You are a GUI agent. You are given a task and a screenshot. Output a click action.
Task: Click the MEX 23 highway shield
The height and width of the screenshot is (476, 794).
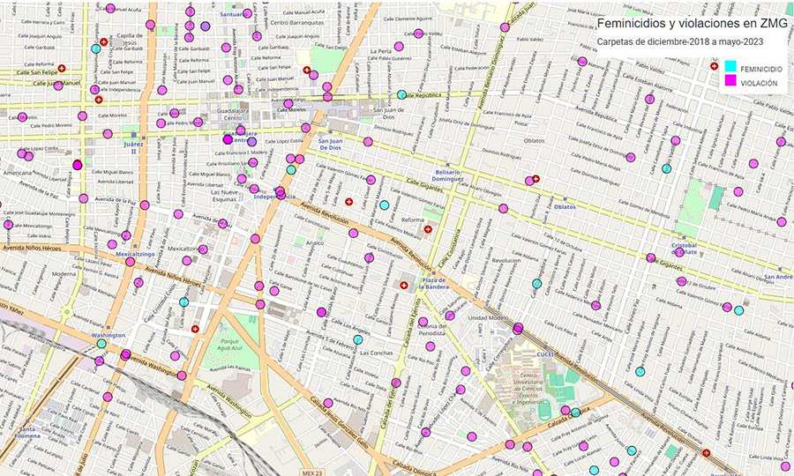(313, 472)
